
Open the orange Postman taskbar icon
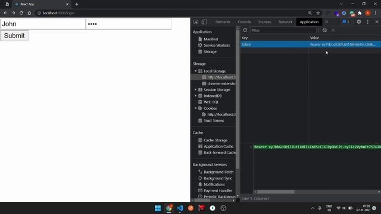point(190,208)
